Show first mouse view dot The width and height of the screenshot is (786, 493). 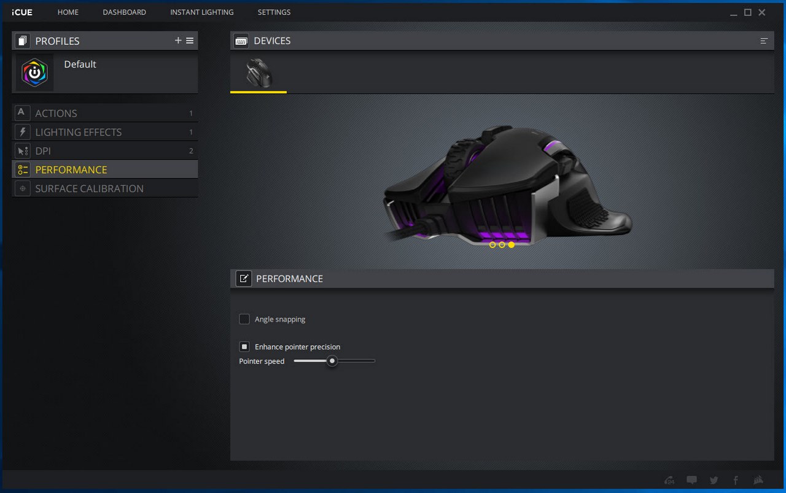click(x=492, y=245)
